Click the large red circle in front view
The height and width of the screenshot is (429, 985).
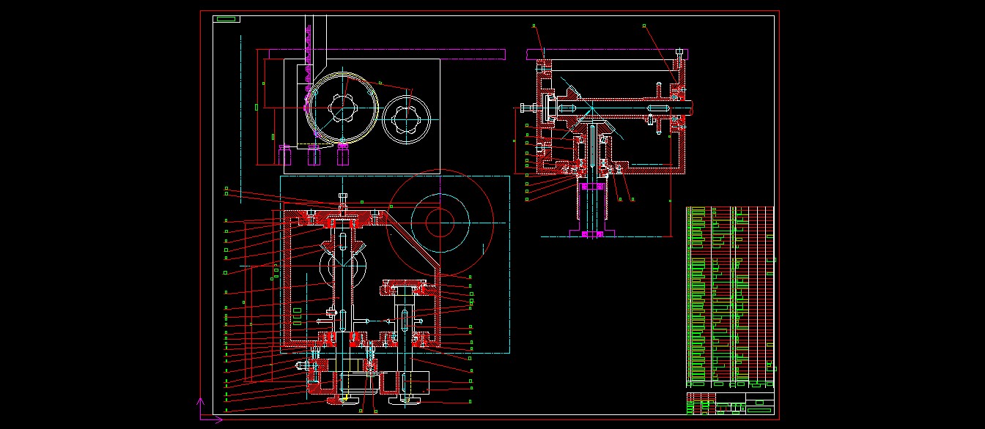click(439, 221)
